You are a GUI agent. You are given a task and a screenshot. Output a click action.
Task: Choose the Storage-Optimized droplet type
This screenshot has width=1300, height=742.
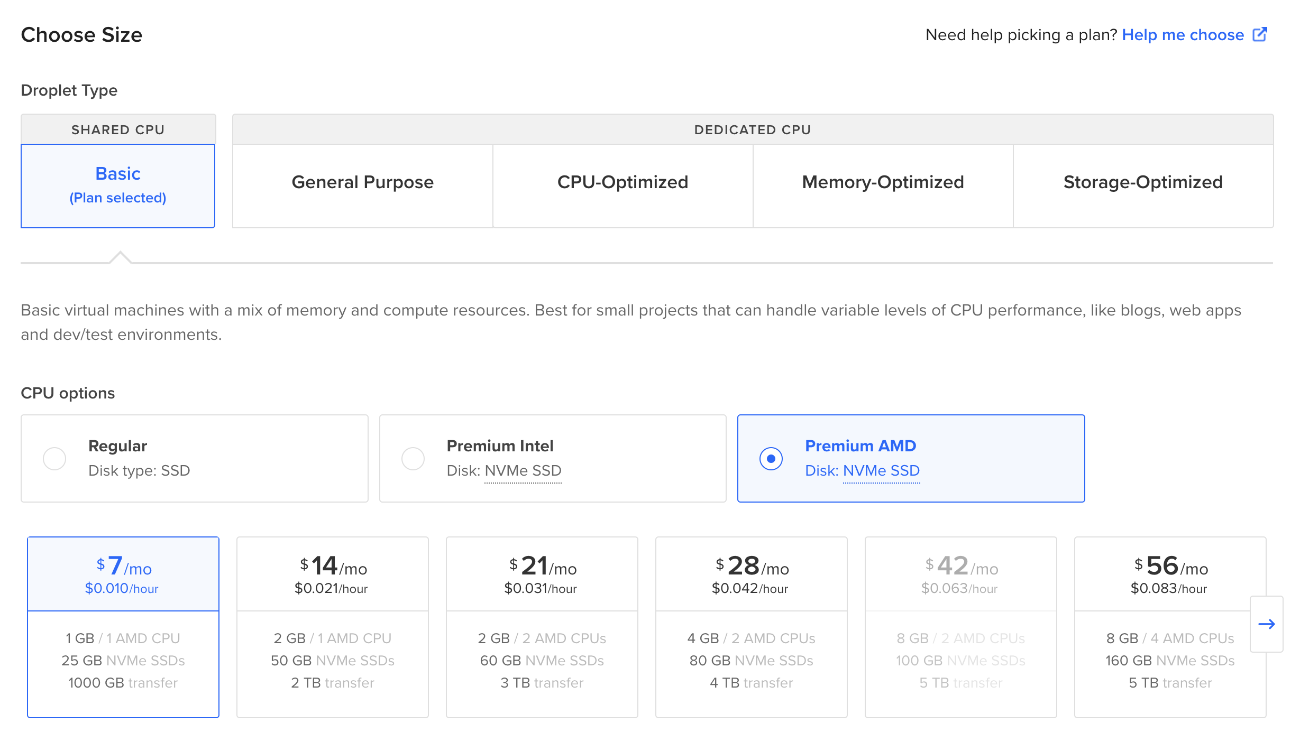pyautogui.click(x=1143, y=182)
